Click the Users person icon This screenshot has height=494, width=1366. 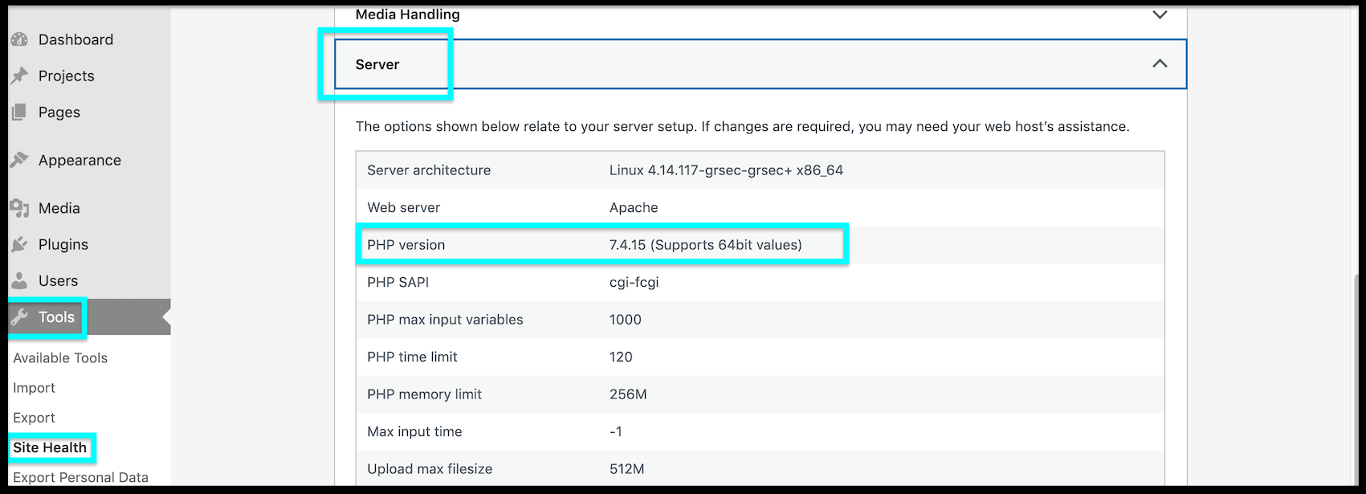pyautogui.click(x=19, y=280)
